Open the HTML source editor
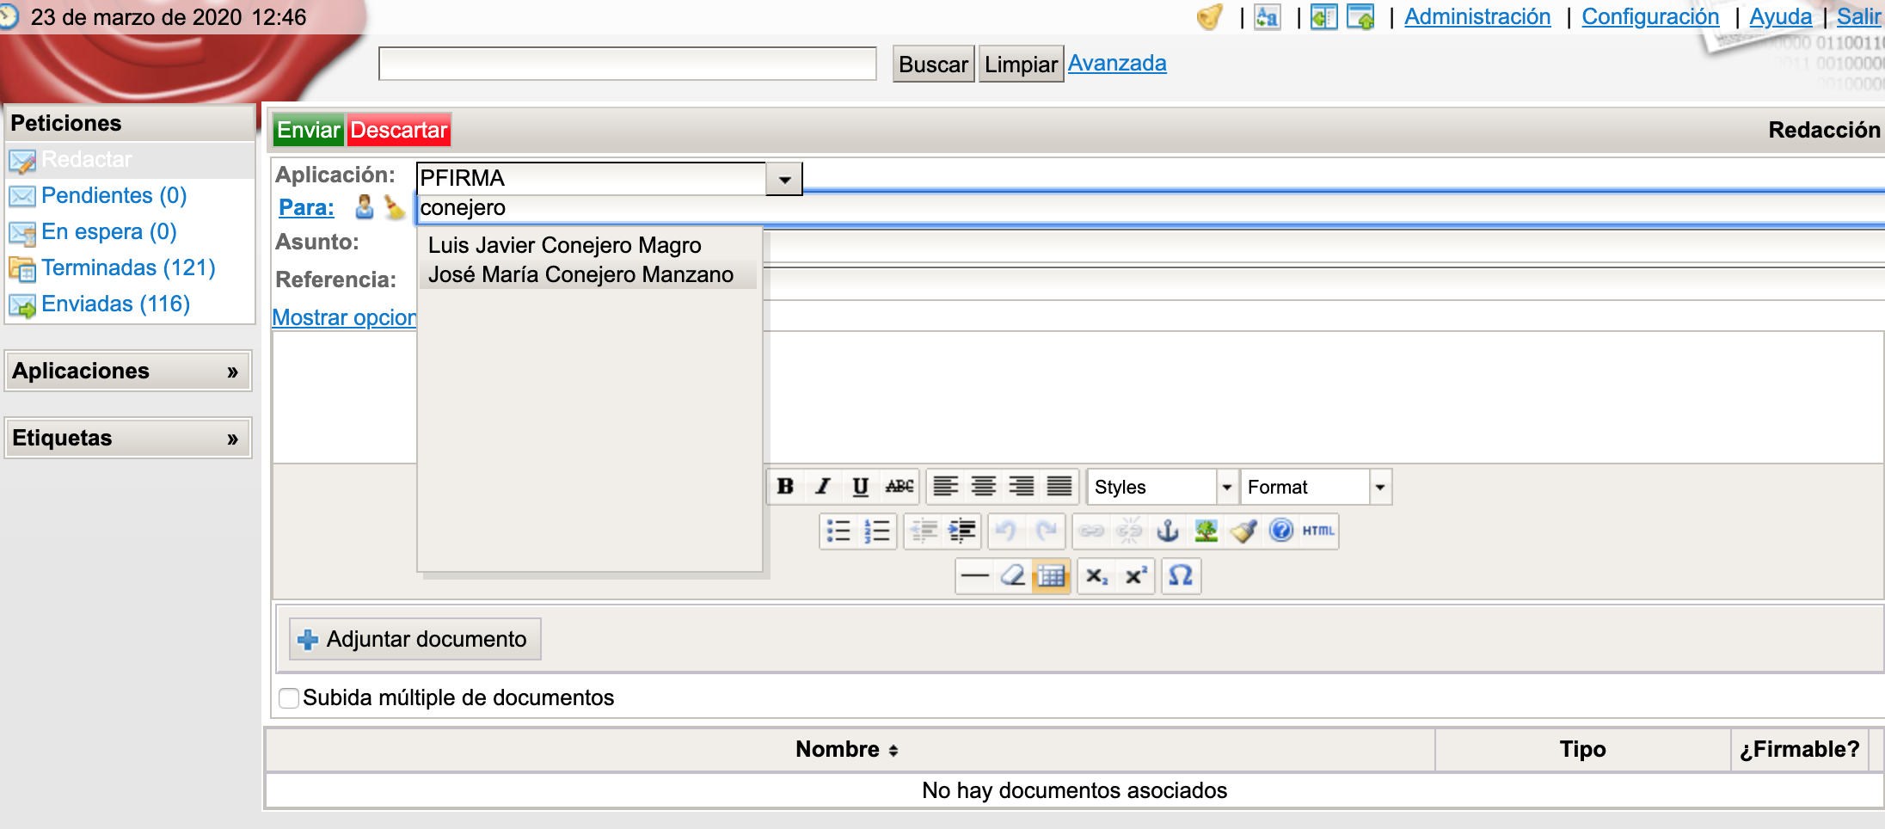The width and height of the screenshot is (1885, 829). pos(1317,531)
